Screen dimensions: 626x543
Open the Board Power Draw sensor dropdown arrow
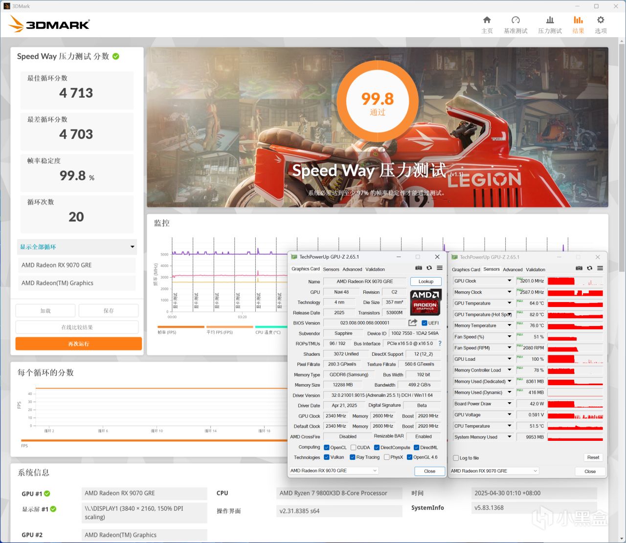click(x=509, y=404)
